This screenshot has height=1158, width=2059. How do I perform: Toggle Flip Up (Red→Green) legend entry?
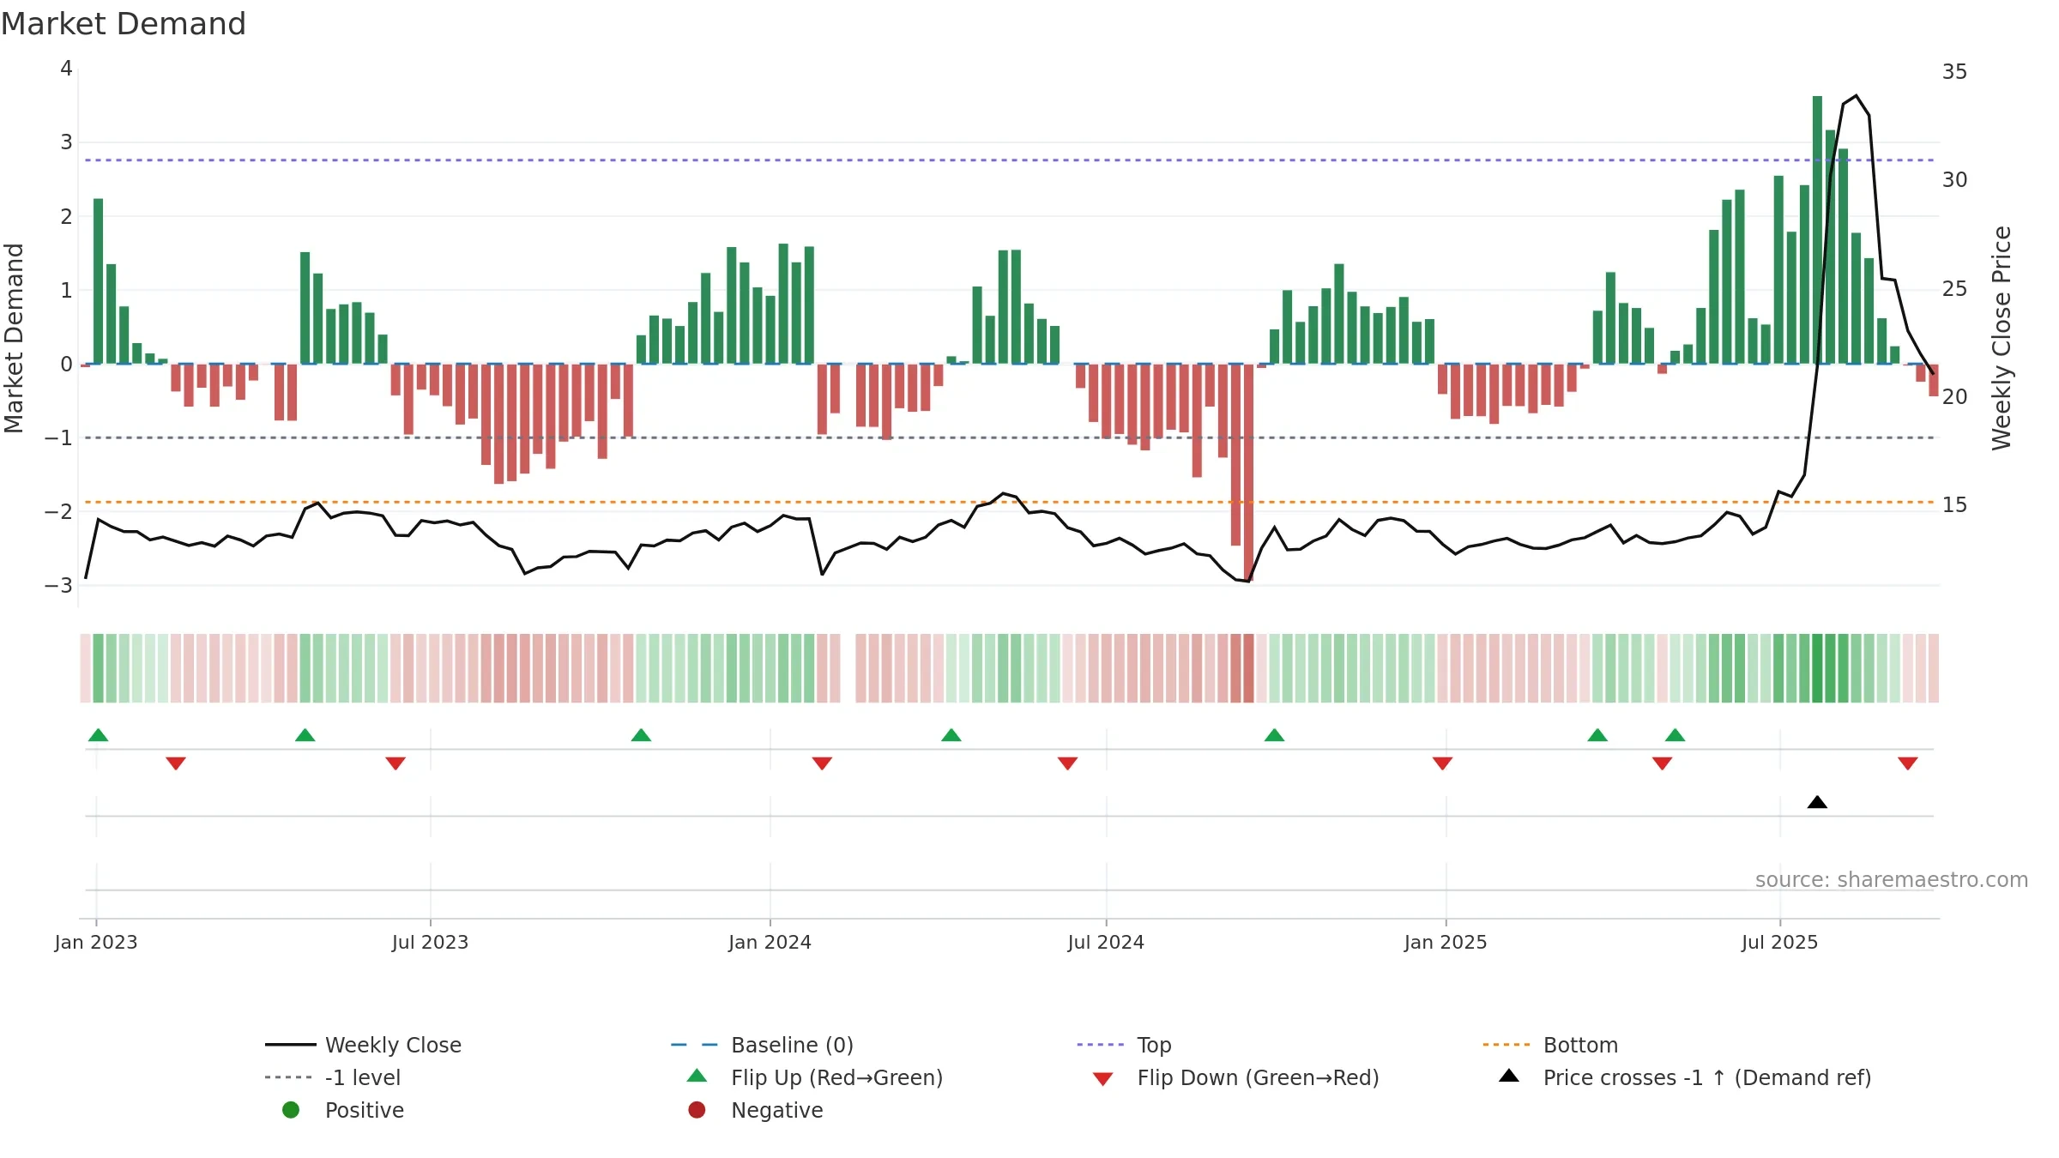[x=815, y=1077]
